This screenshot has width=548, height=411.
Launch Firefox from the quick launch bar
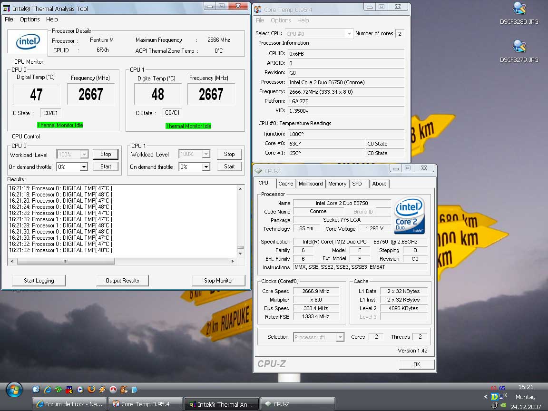tap(91, 389)
